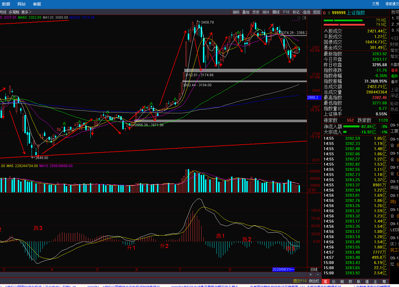
Task: Open the 数据 menu
Action: click(x=6, y=4)
